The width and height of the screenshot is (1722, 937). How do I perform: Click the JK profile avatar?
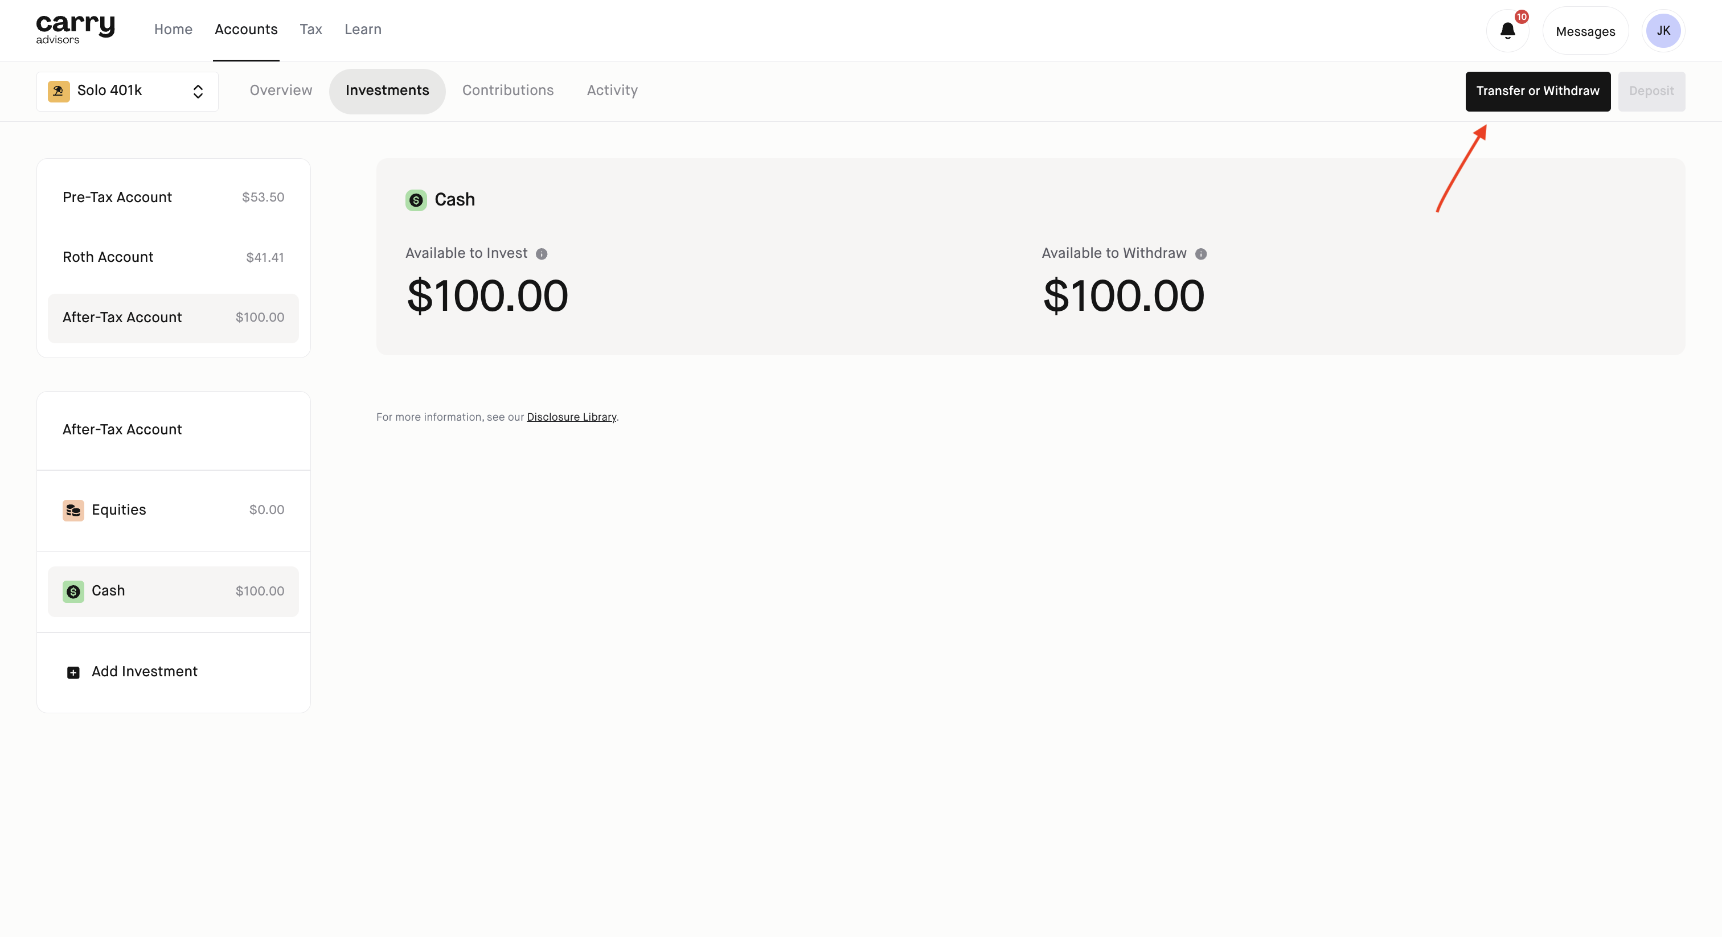point(1663,31)
